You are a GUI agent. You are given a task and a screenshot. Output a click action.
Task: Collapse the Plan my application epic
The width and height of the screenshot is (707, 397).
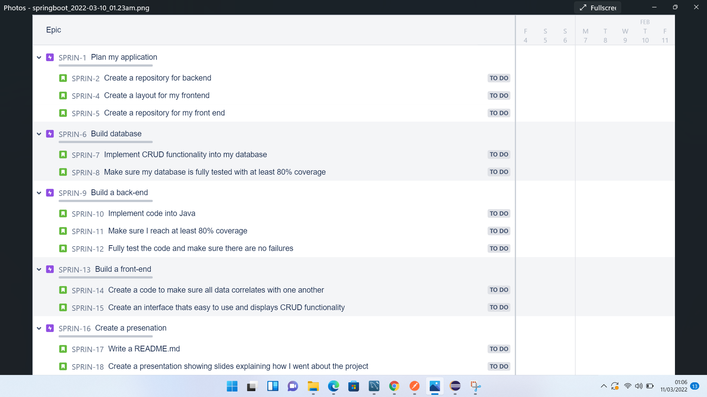[x=39, y=57]
